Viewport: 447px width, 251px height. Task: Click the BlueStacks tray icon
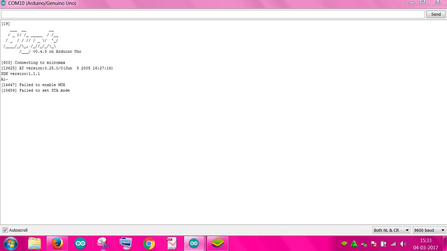[x=344, y=244]
